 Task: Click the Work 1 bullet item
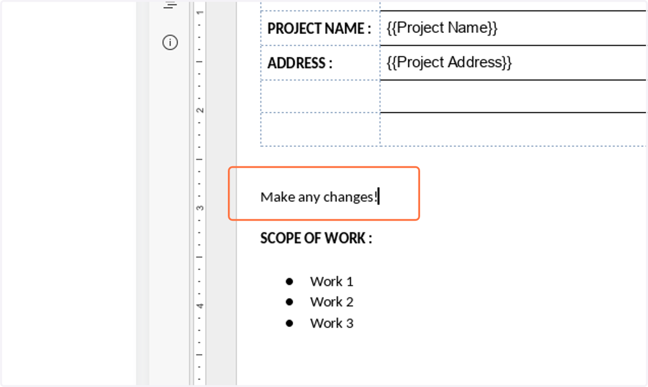pyautogui.click(x=332, y=281)
